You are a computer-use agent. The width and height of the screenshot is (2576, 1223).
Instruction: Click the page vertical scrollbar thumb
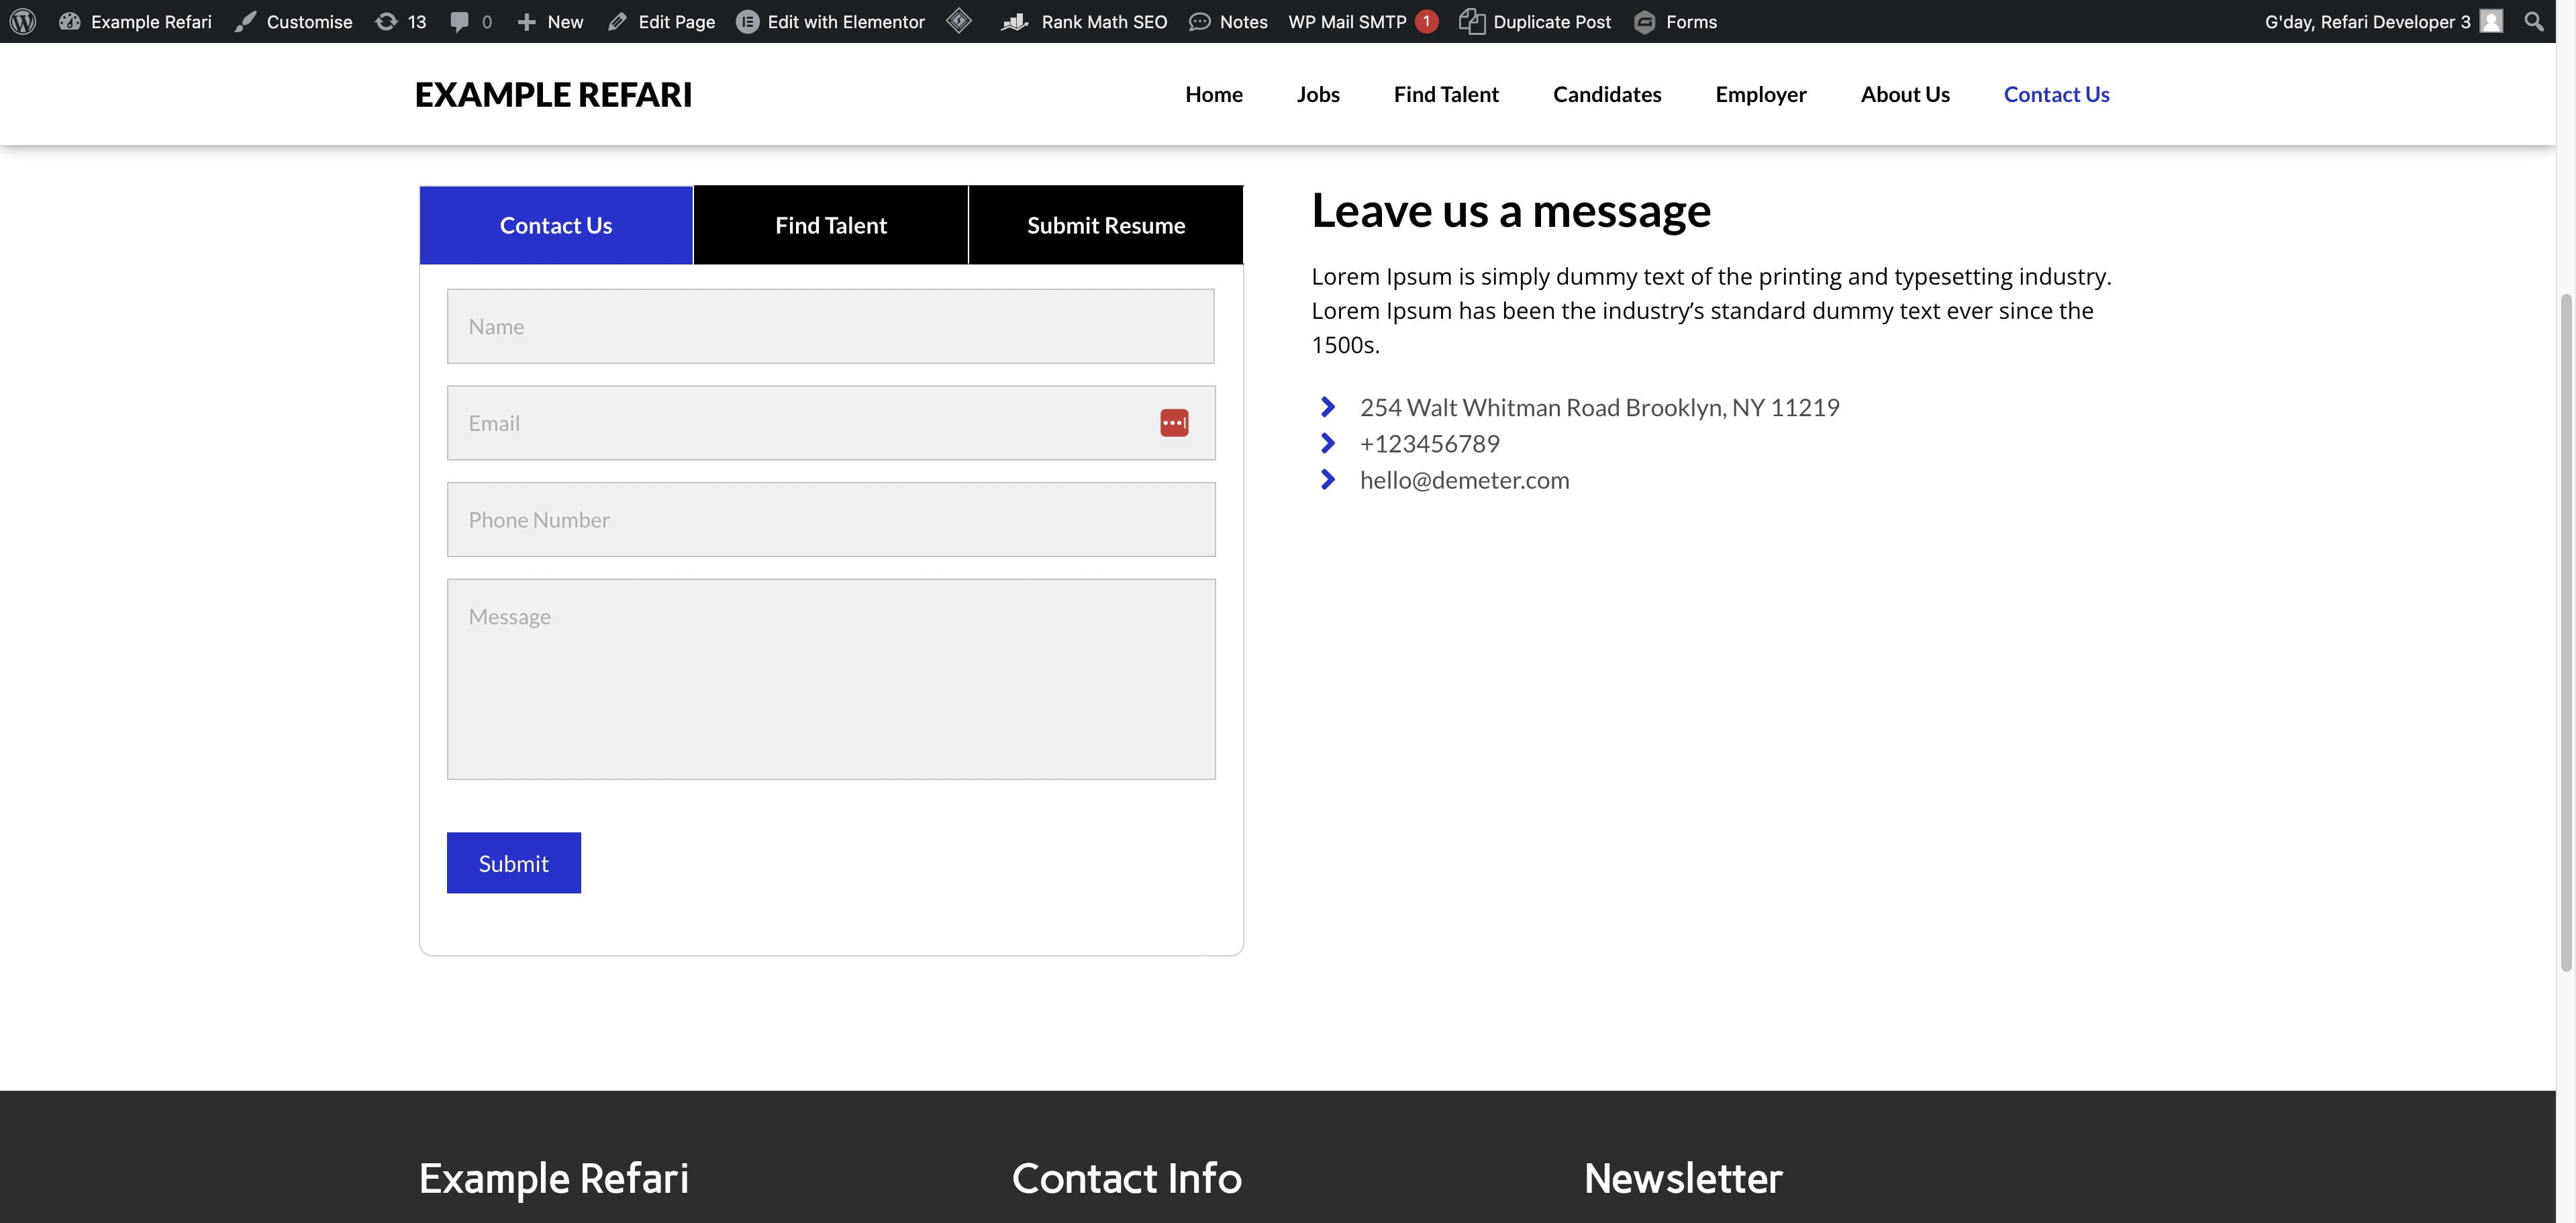point(2565,632)
